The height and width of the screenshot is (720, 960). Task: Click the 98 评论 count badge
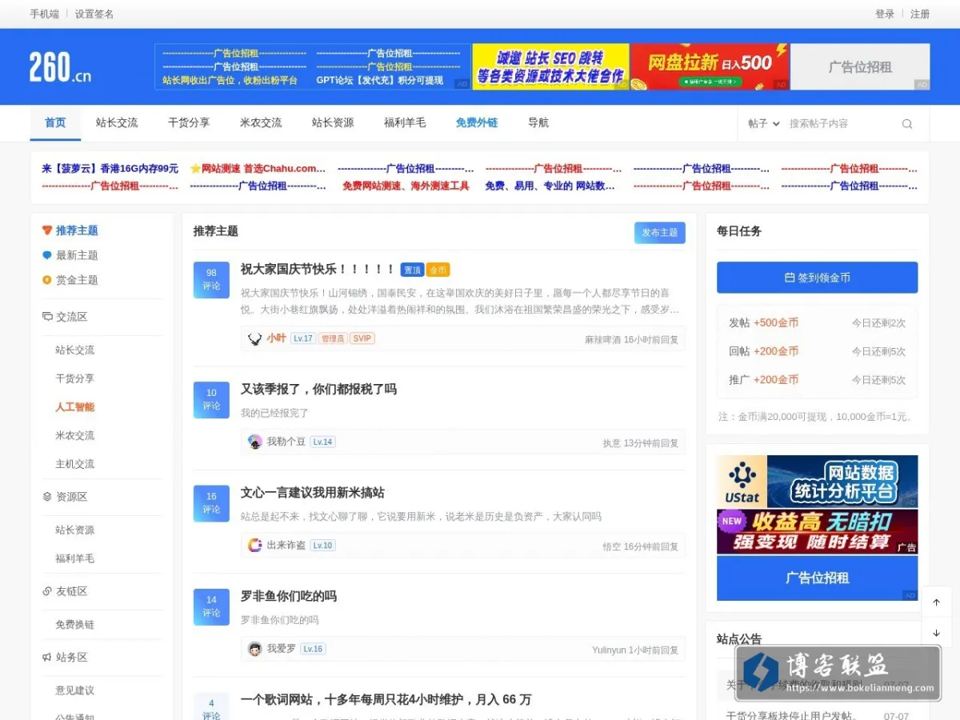[x=211, y=279]
